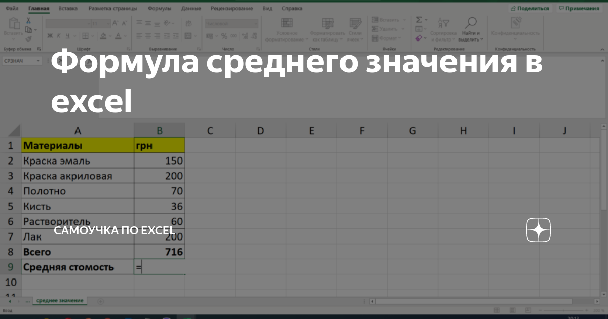Align cell text to the right

coord(157,36)
